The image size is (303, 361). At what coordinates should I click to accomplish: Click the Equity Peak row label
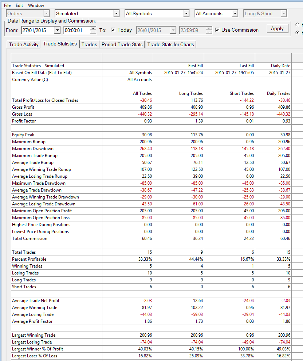click(23, 135)
